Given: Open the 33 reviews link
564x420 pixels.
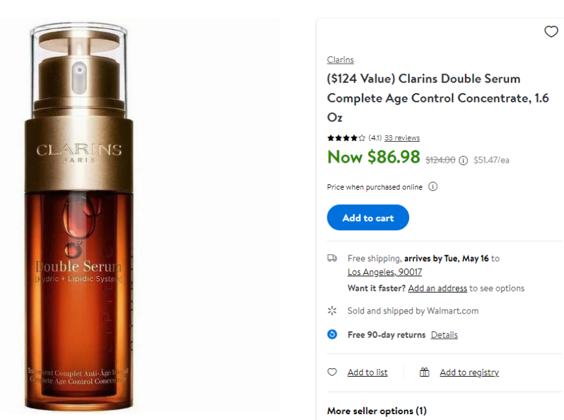Looking at the screenshot, I should (402, 138).
